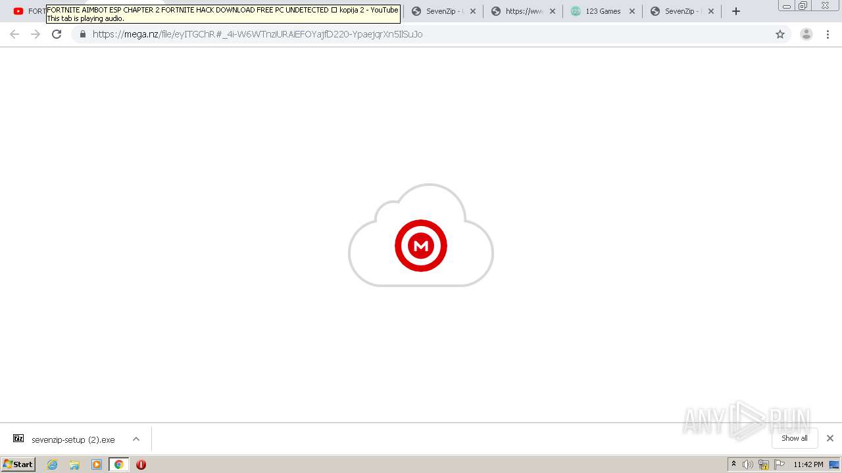Close the https://www tab
Image resolution: width=842 pixels, height=473 pixels.
pos(552,11)
